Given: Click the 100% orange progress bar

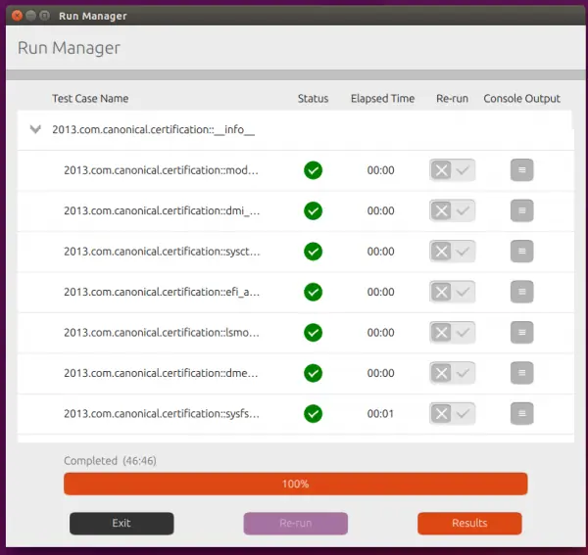Looking at the screenshot, I should [296, 484].
